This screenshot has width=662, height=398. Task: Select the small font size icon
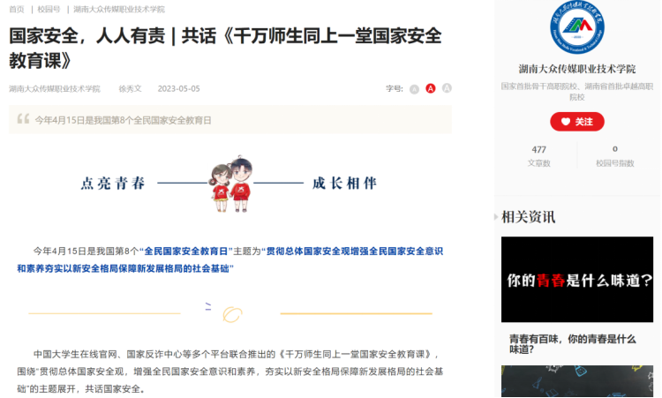pyautogui.click(x=414, y=89)
